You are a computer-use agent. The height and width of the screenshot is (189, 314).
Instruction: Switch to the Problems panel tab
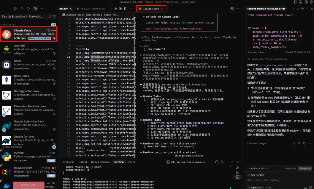69,162
